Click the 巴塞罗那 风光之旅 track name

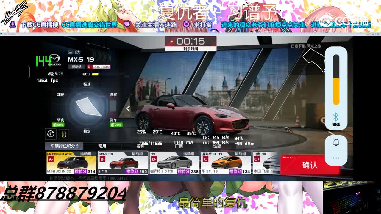click(x=306, y=46)
